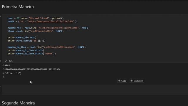
Task: Click the long NFe key output number
Action: tap(32, 69)
